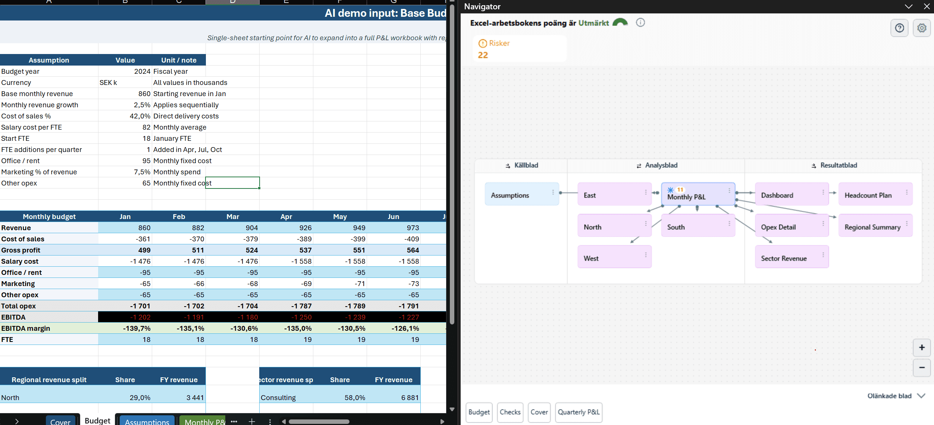
Task: Zoom in the sheet diagram with plus
Action: (922, 348)
